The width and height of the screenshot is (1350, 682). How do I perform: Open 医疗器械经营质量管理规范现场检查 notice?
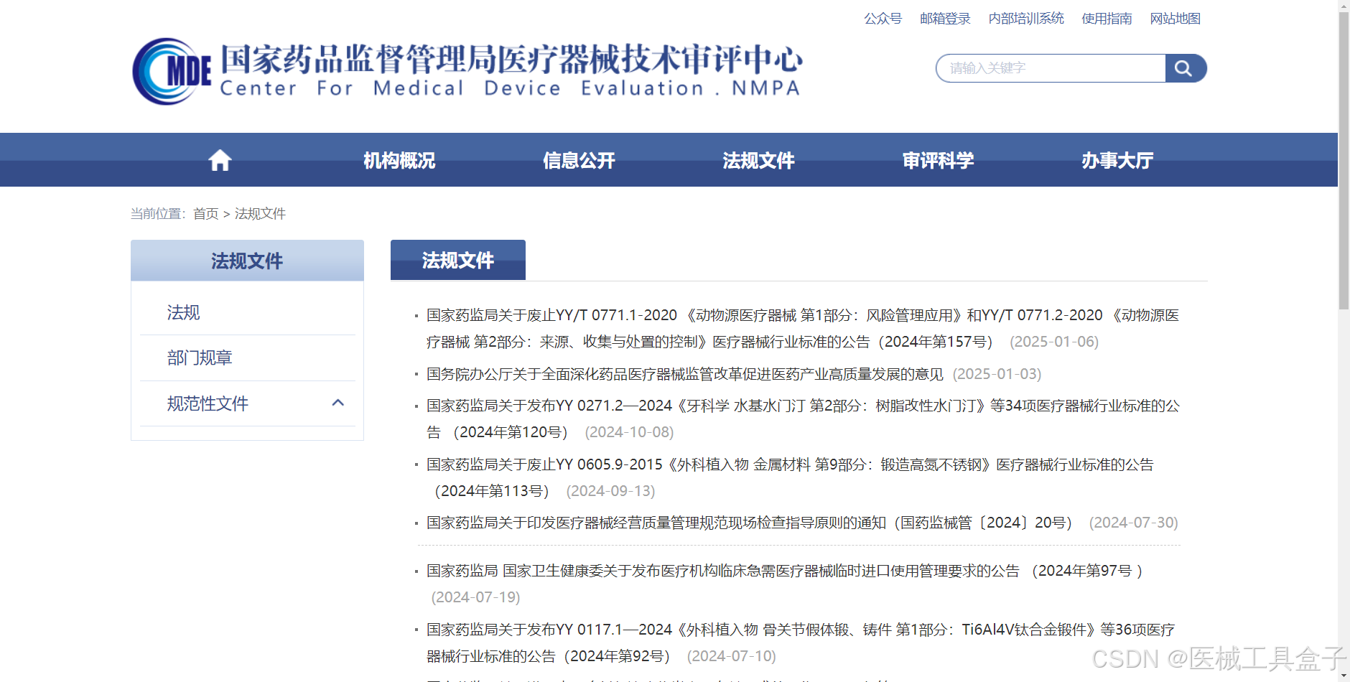click(750, 523)
